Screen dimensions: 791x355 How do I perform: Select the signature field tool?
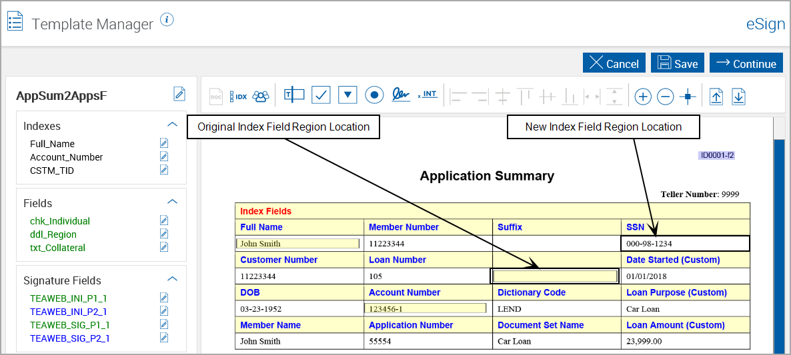(x=402, y=95)
